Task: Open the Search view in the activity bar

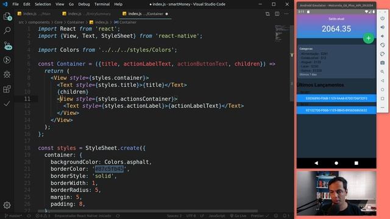Action: pos(7,31)
